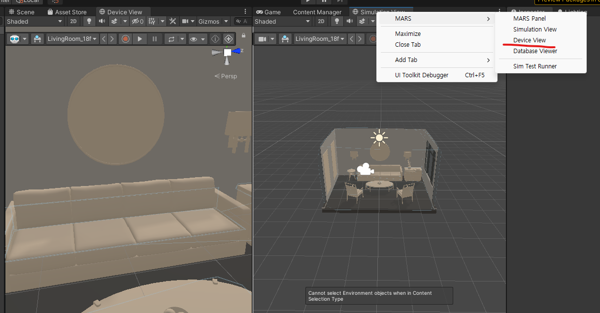This screenshot has height=313, width=600.
Task: Toggle hidden objects visibility showing 0
Action: (x=138, y=21)
